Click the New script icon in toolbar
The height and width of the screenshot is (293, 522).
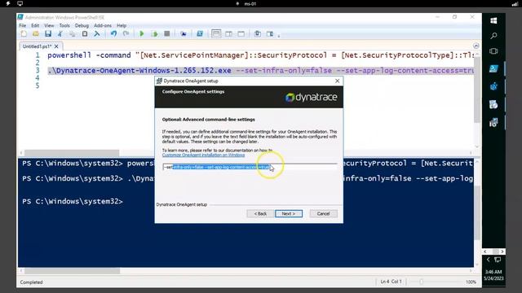24,34
